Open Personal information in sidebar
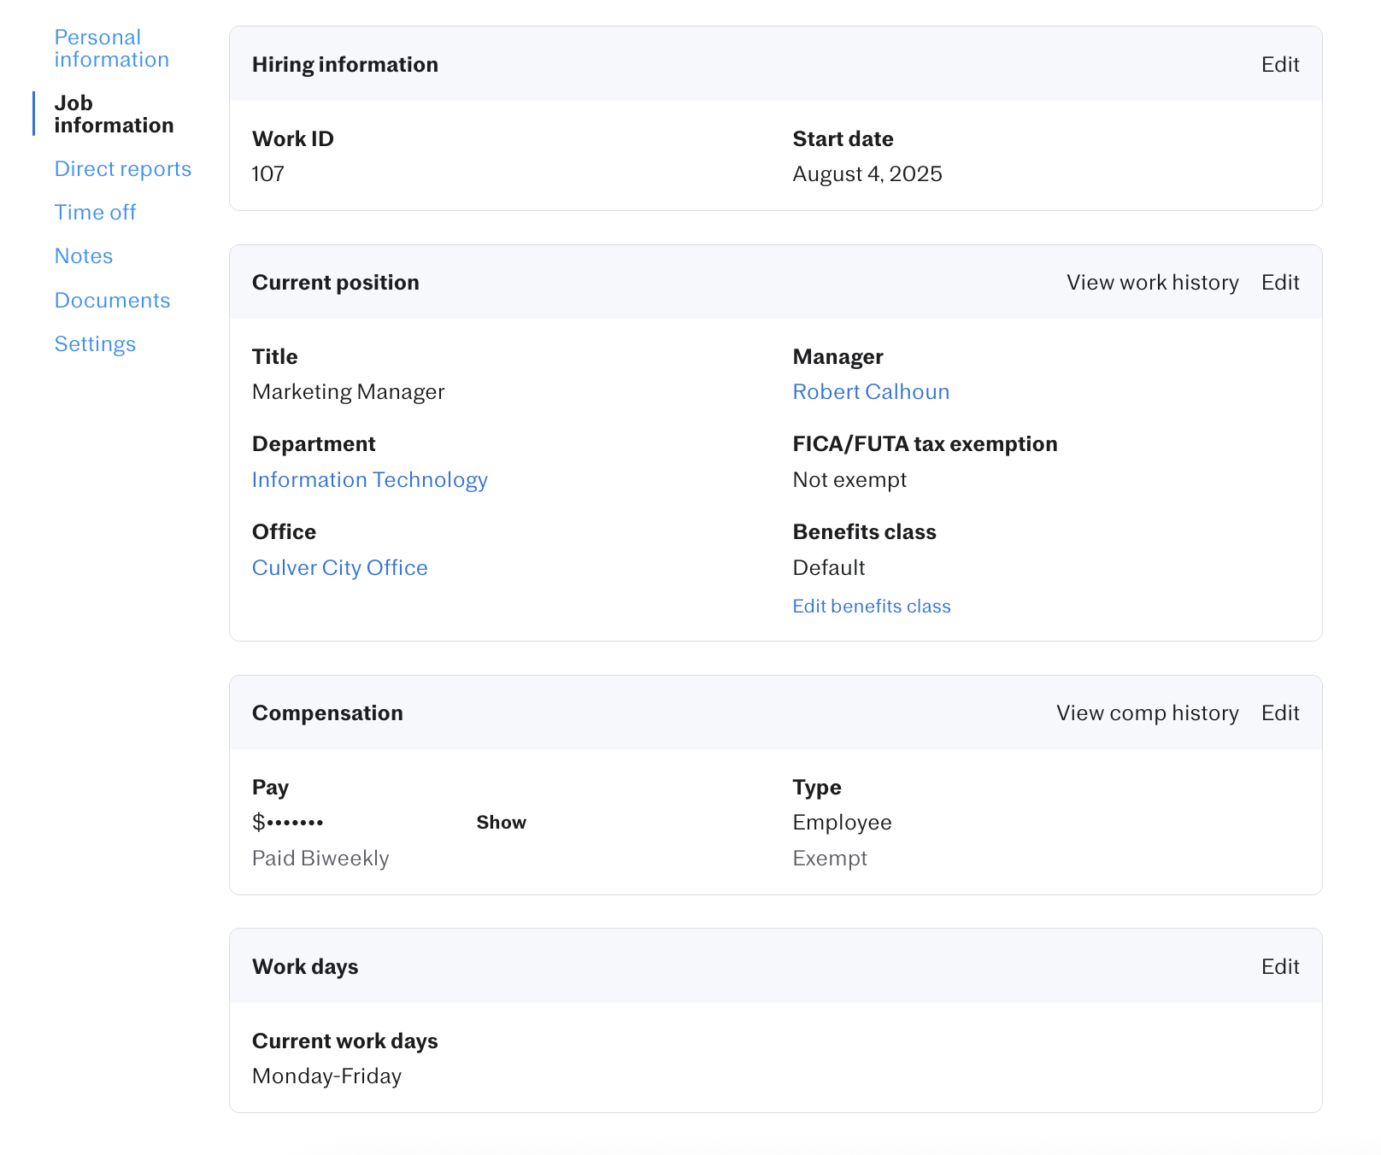The height and width of the screenshot is (1155, 1381). (111, 49)
